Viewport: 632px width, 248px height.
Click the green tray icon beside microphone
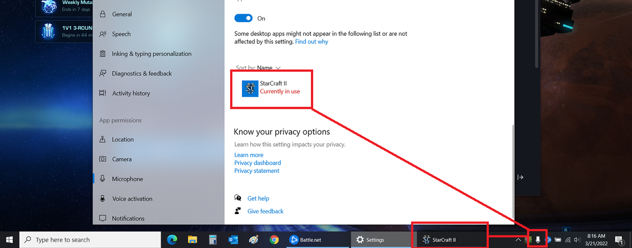tap(528, 240)
